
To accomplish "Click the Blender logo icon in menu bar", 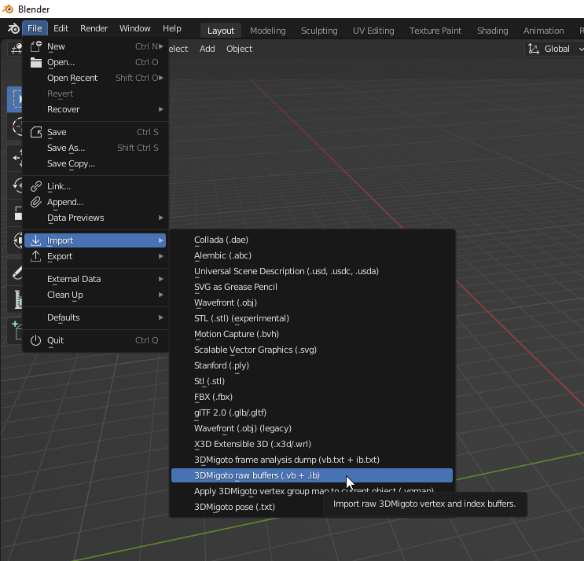I will tap(12, 29).
